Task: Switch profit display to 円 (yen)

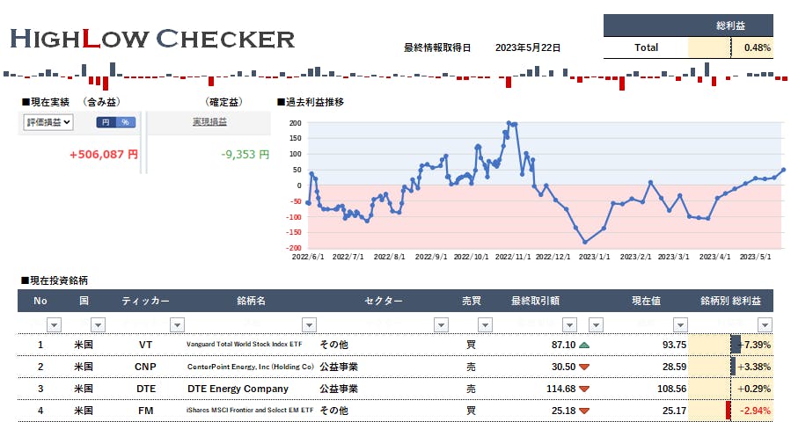Action: click(x=106, y=122)
